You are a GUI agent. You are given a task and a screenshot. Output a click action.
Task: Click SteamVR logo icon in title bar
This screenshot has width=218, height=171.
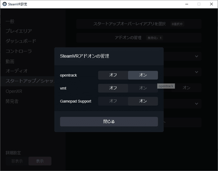pos(5,4)
